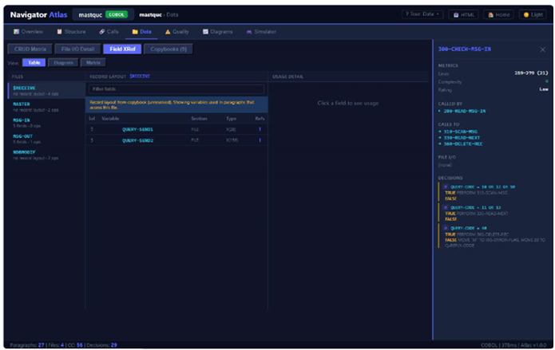
Task: Click the Calls tab link icon
Action: pyautogui.click(x=102, y=31)
